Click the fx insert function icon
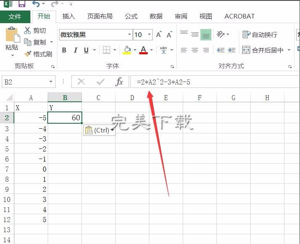The width and height of the screenshot is (300, 244). (119, 82)
